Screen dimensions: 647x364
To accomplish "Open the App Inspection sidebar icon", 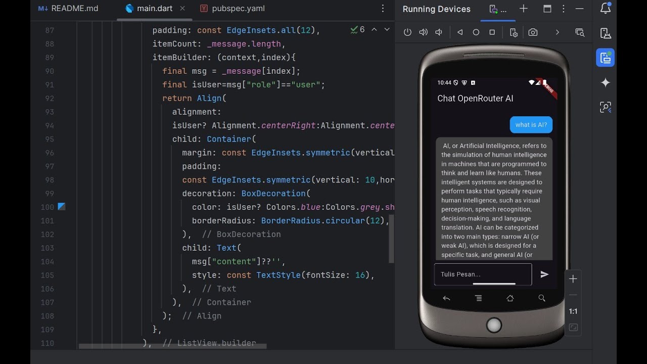I will click(x=606, y=107).
